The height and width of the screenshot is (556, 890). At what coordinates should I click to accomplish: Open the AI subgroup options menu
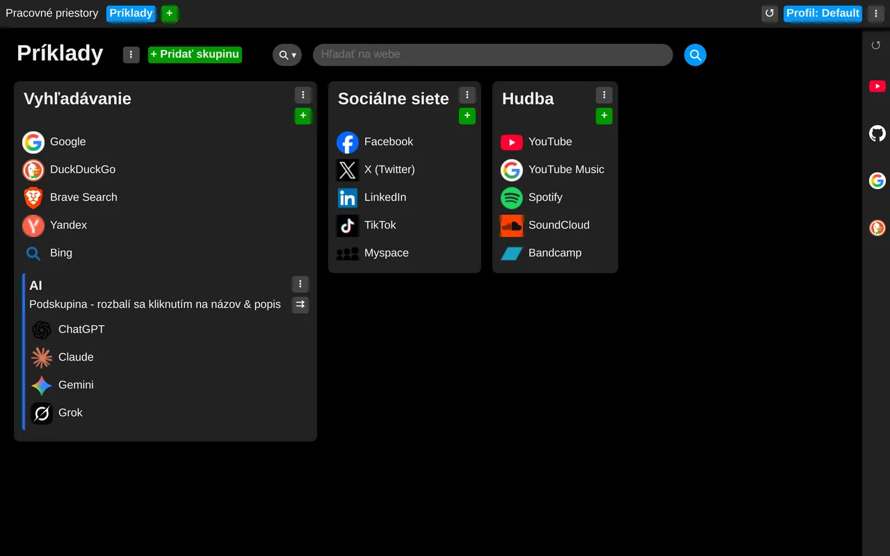tap(300, 284)
